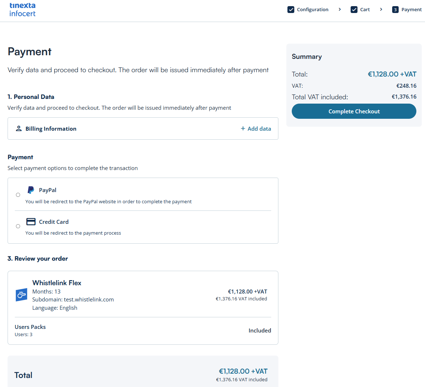Viewport: 425px width, 387px height.
Task: Select the PayPal radio button
Action: pos(18,195)
